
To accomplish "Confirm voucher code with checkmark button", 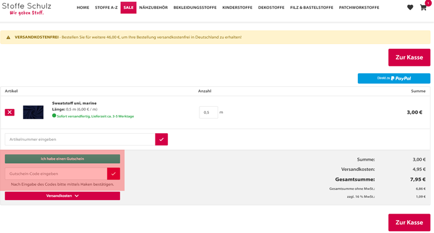I will coord(113,174).
